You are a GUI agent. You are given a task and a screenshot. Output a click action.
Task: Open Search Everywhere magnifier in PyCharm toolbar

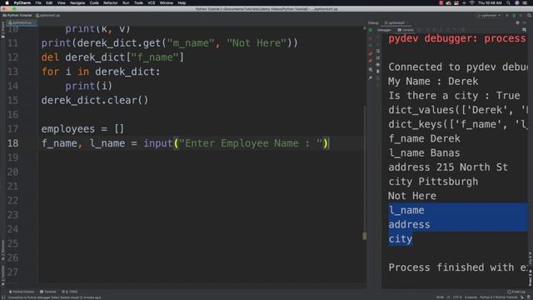(530, 15)
